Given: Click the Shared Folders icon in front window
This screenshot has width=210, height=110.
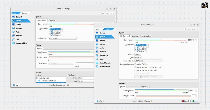Looking at the screenshot, I should pos(97,63).
